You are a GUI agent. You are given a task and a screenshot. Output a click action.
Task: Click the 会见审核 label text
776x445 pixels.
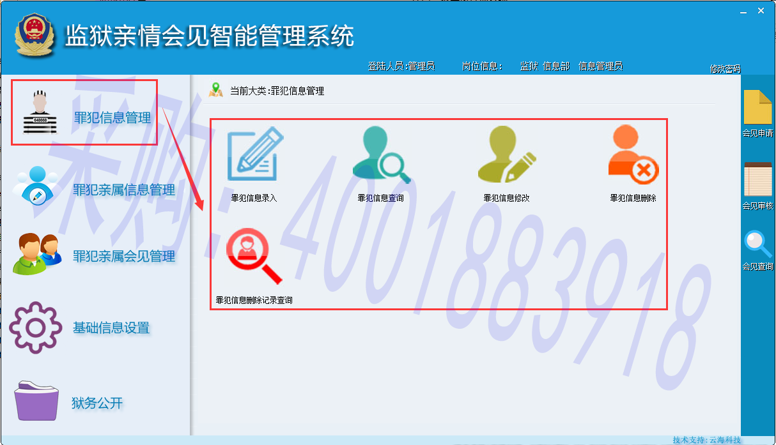pos(757,206)
